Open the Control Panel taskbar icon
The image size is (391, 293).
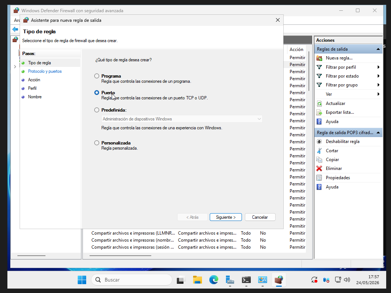pyautogui.click(x=263, y=280)
